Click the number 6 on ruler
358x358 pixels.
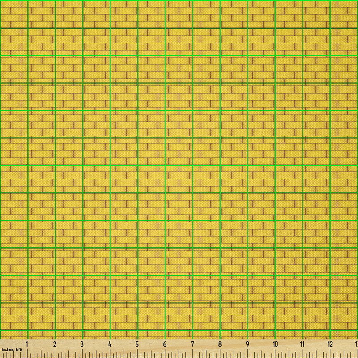165,344
